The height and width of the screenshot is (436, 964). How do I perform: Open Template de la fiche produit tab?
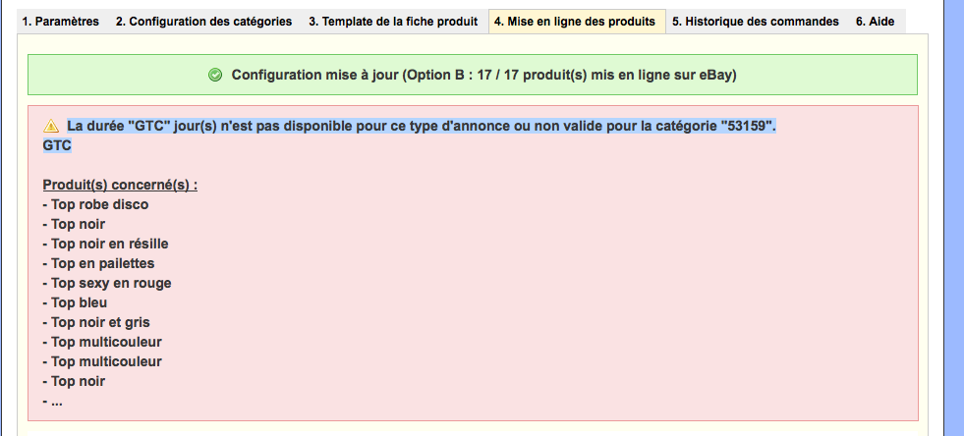click(x=393, y=22)
